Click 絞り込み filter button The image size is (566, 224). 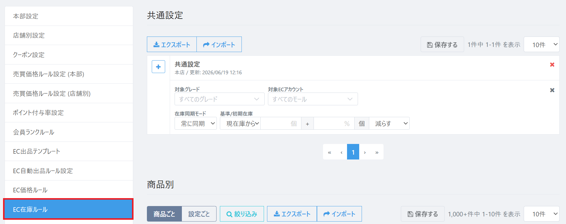(x=242, y=214)
